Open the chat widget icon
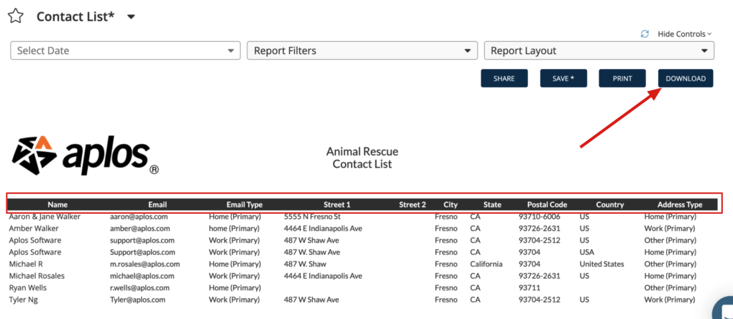 [724, 309]
